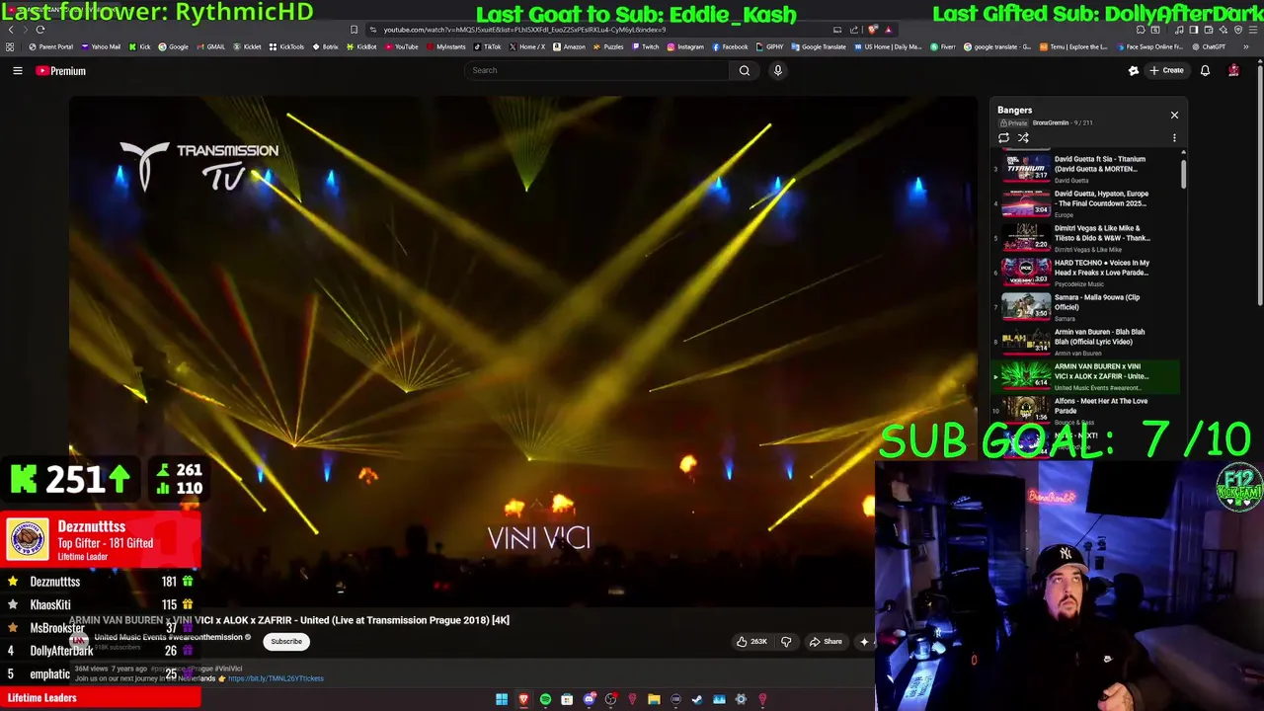Open the Amazon bookmark
The width and height of the screenshot is (1264, 711).
[x=570, y=46]
